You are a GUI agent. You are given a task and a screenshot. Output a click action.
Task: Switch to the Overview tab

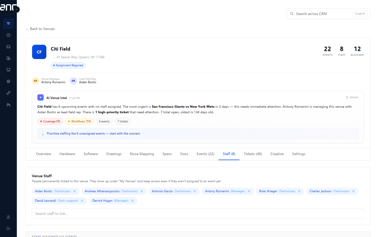pyautogui.click(x=44, y=154)
